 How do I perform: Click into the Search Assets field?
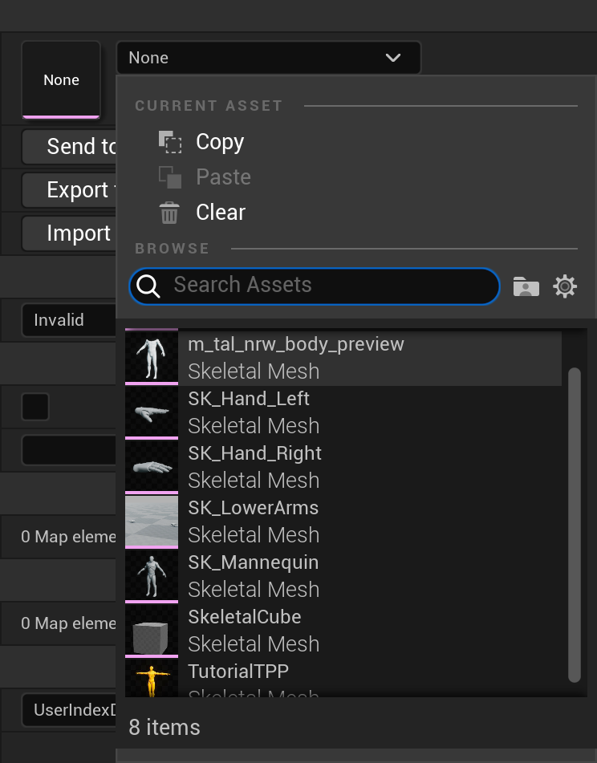[329, 286]
